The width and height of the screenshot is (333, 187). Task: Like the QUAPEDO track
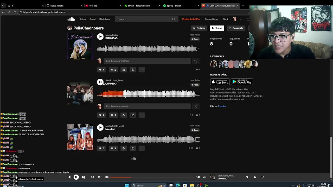point(101,115)
